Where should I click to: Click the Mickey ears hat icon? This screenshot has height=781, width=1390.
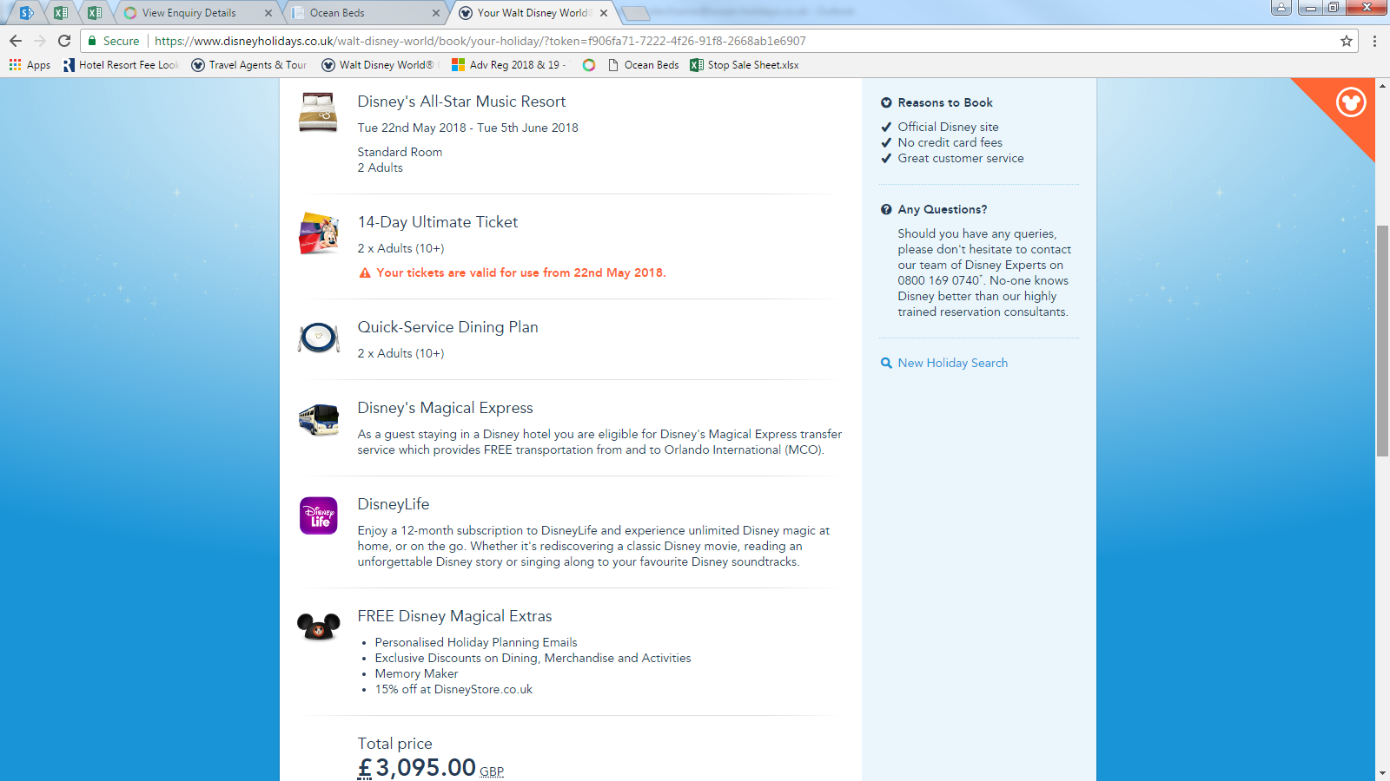click(318, 626)
